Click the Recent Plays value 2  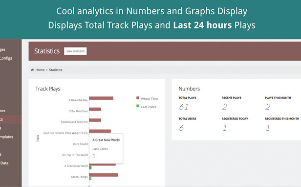coord(225,107)
